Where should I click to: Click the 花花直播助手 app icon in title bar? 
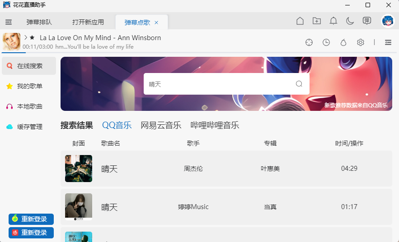point(7,5)
